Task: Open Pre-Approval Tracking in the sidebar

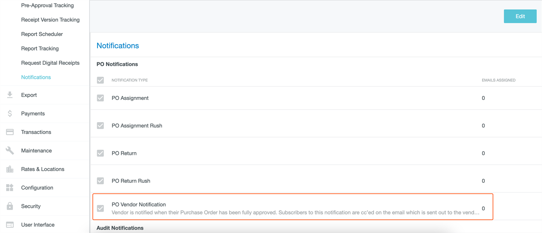Action: click(x=47, y=5)
